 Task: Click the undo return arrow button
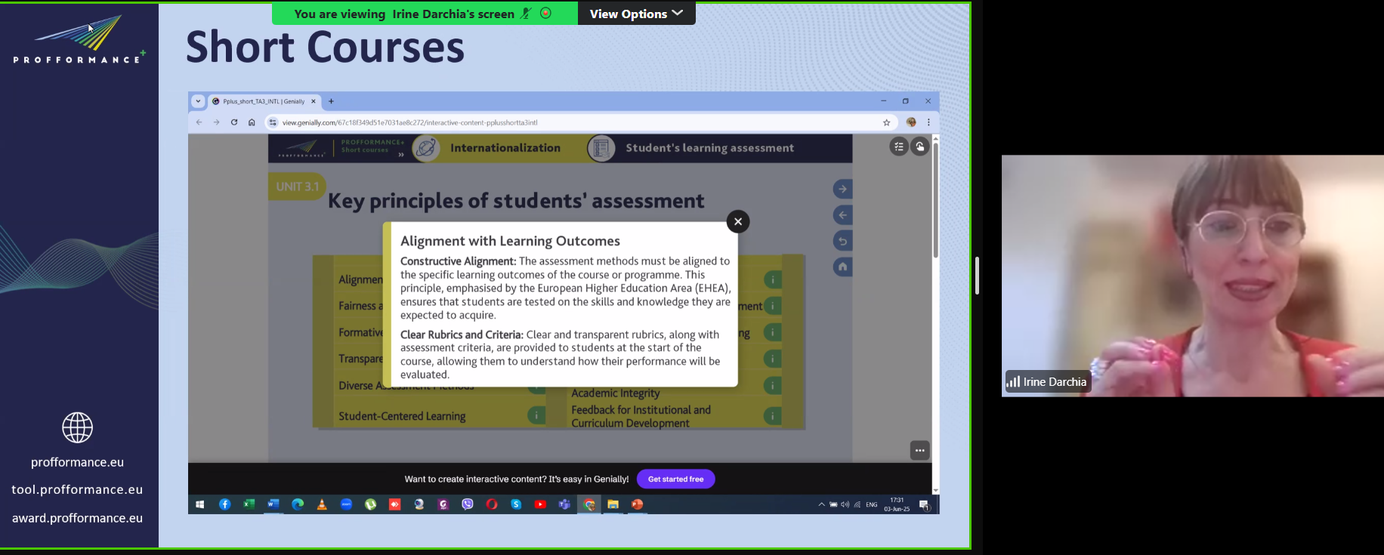point(842,241)
